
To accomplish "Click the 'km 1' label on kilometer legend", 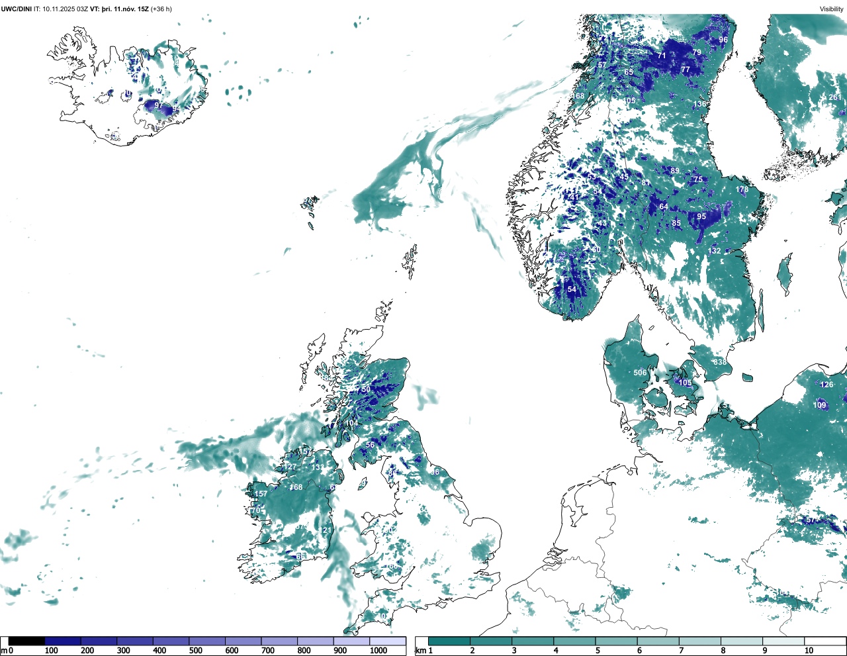I will coord(423,651).
